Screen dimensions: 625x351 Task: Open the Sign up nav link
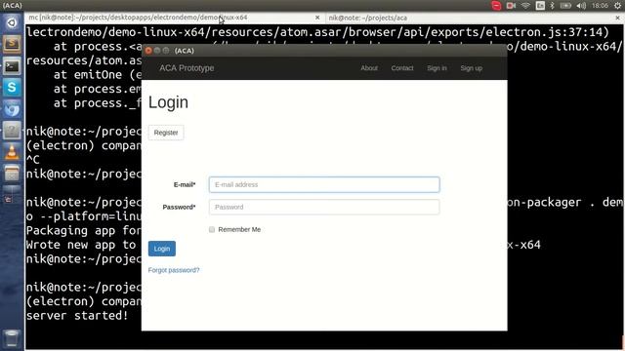coord(471,68)
